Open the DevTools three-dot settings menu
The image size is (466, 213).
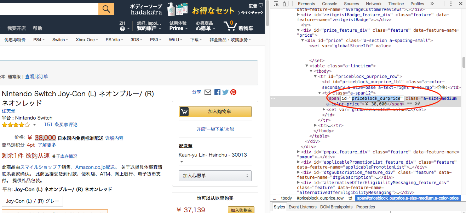point(451,4)
